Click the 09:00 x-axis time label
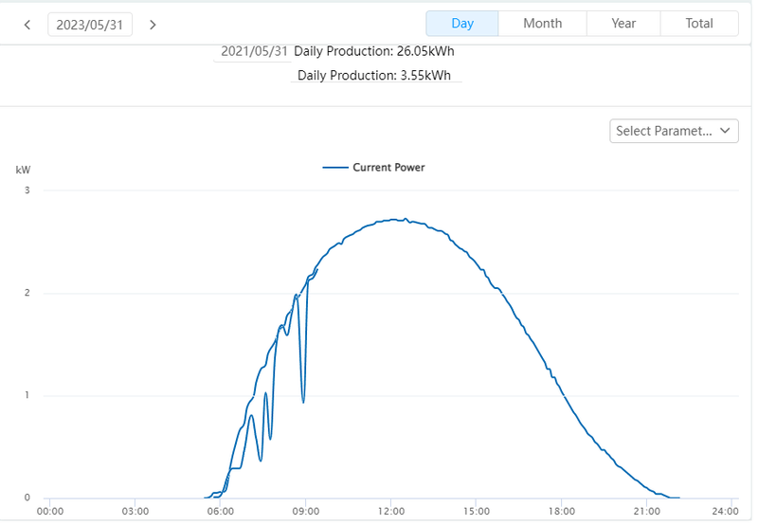Viewport: 758px width, 525px height. [305, 512]
